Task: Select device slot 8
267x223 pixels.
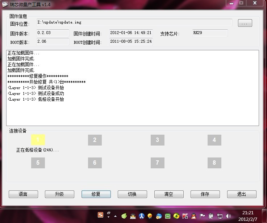Action: (x=214, y=163)
